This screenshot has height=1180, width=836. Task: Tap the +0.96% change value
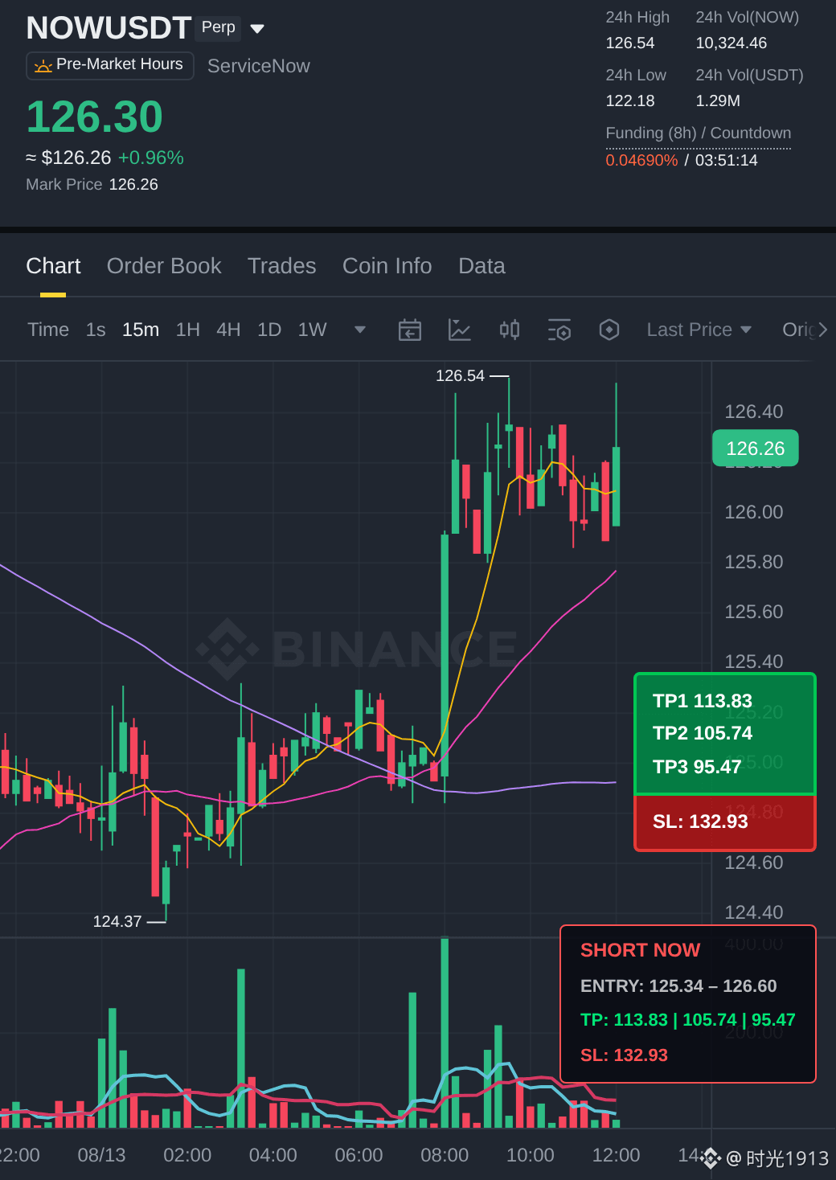(x=151, y=158)
